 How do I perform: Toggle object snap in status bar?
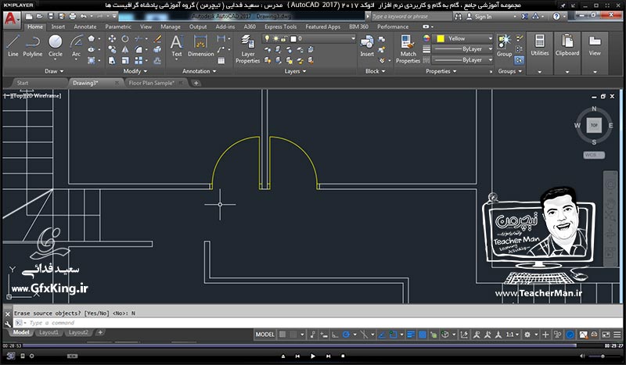tap(394, 335)
